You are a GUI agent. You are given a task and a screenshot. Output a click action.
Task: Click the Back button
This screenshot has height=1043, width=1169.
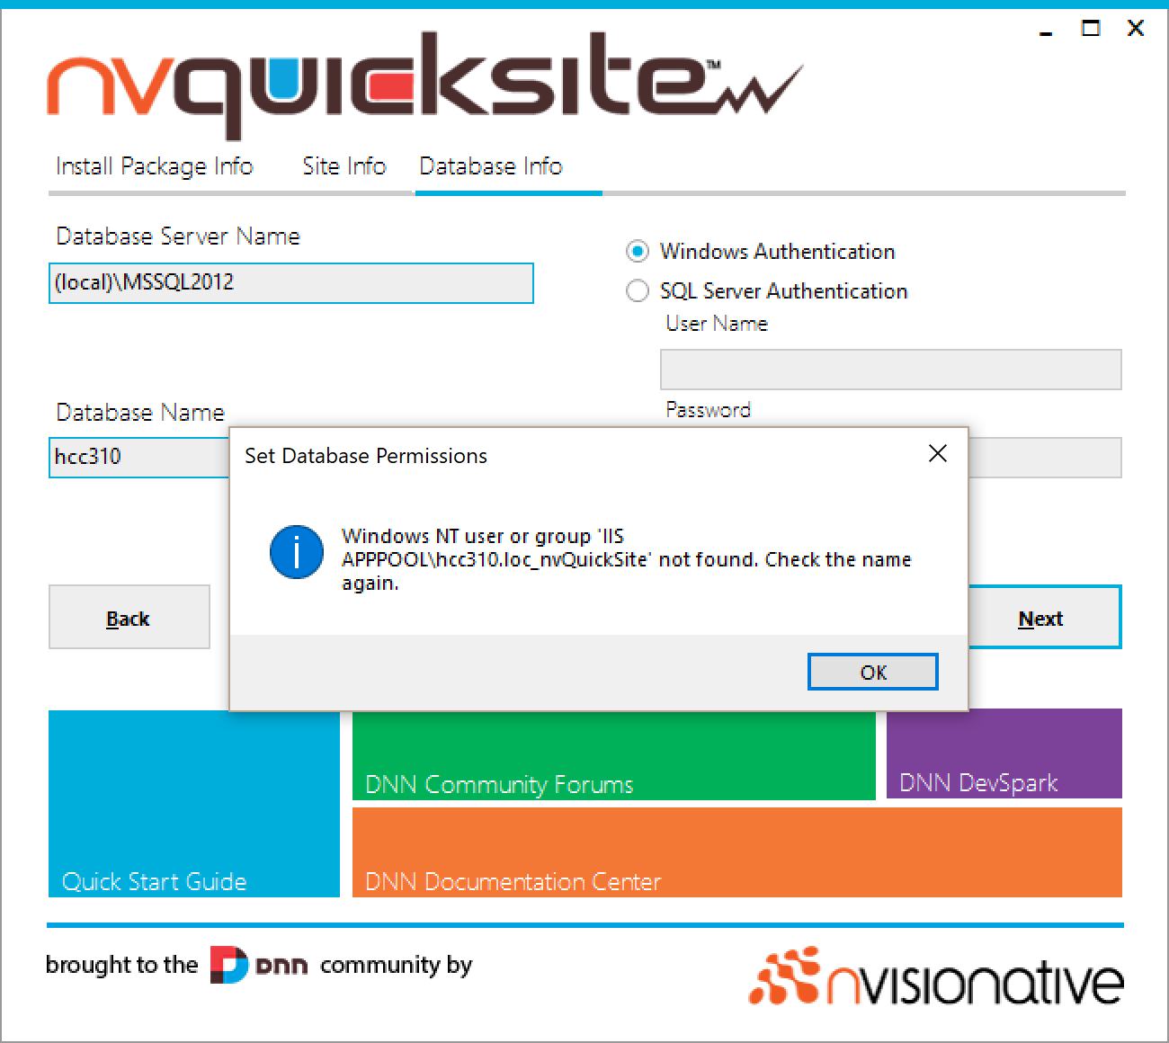coord(129,617)
